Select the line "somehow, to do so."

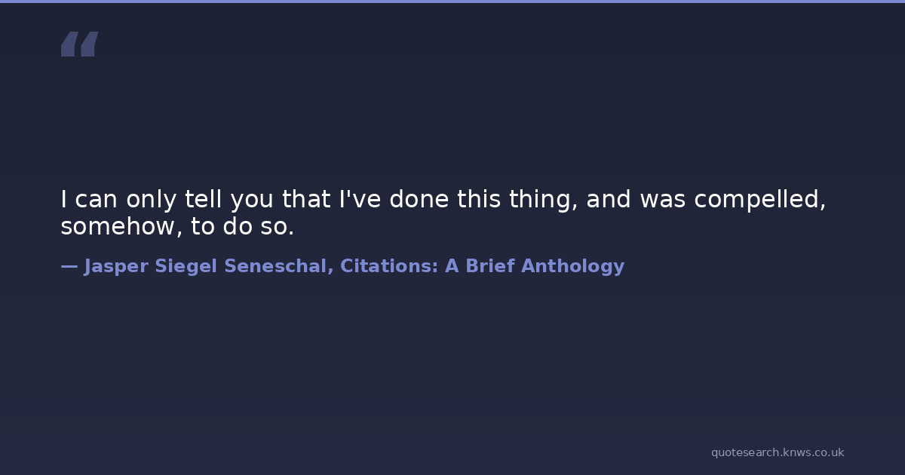(x=177, y=227)
